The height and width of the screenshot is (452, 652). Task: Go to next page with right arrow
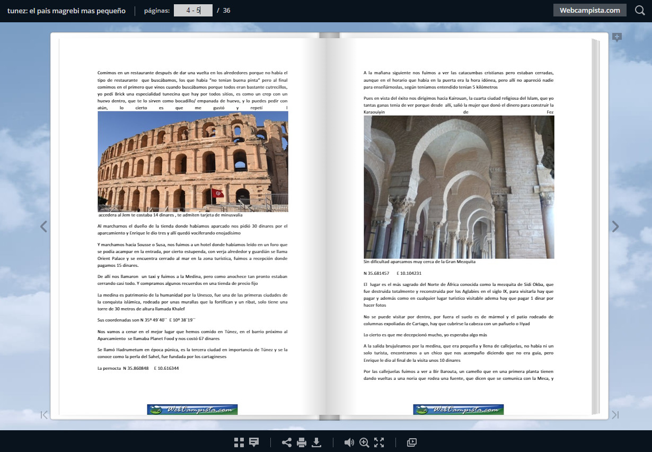tap(615, 227)
